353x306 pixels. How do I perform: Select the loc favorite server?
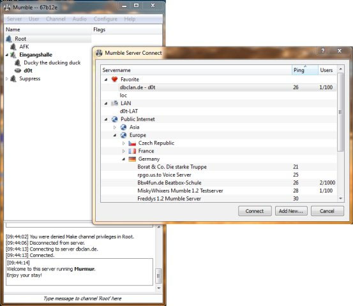(x=219, y=96)
